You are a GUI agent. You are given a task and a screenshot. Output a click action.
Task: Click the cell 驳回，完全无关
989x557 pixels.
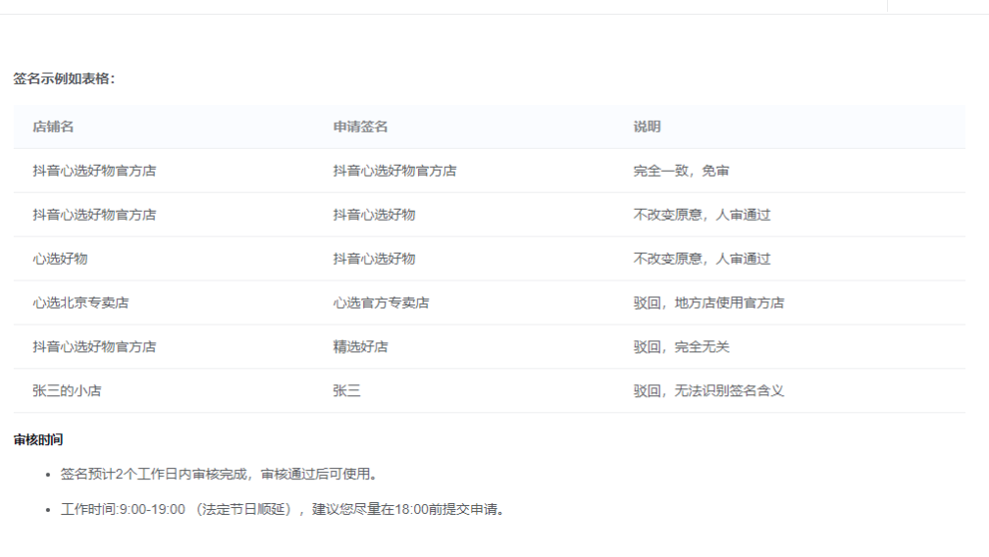pos(681,347)
